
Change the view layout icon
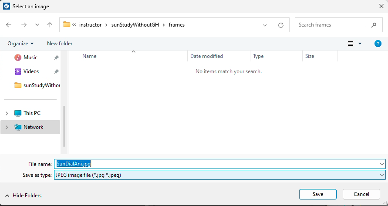351,44
